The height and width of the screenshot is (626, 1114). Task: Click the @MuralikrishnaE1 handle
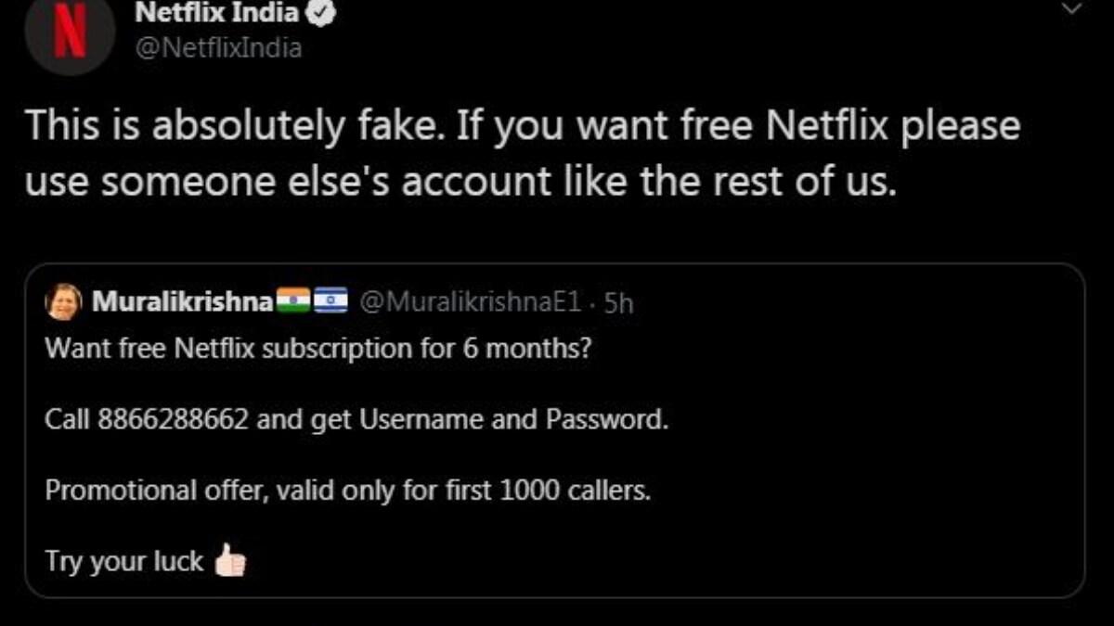[470, 301]
